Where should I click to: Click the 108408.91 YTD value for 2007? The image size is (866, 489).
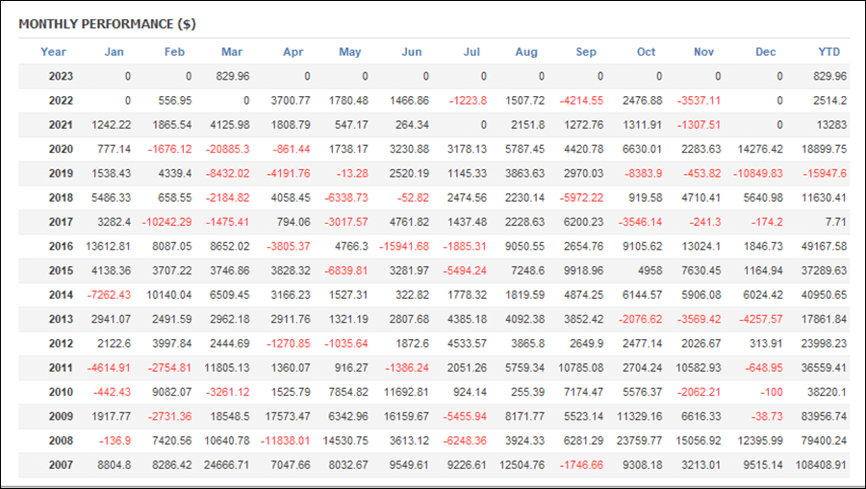821,465
